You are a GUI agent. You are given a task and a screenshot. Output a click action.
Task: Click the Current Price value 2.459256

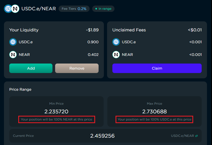(102, 136)
